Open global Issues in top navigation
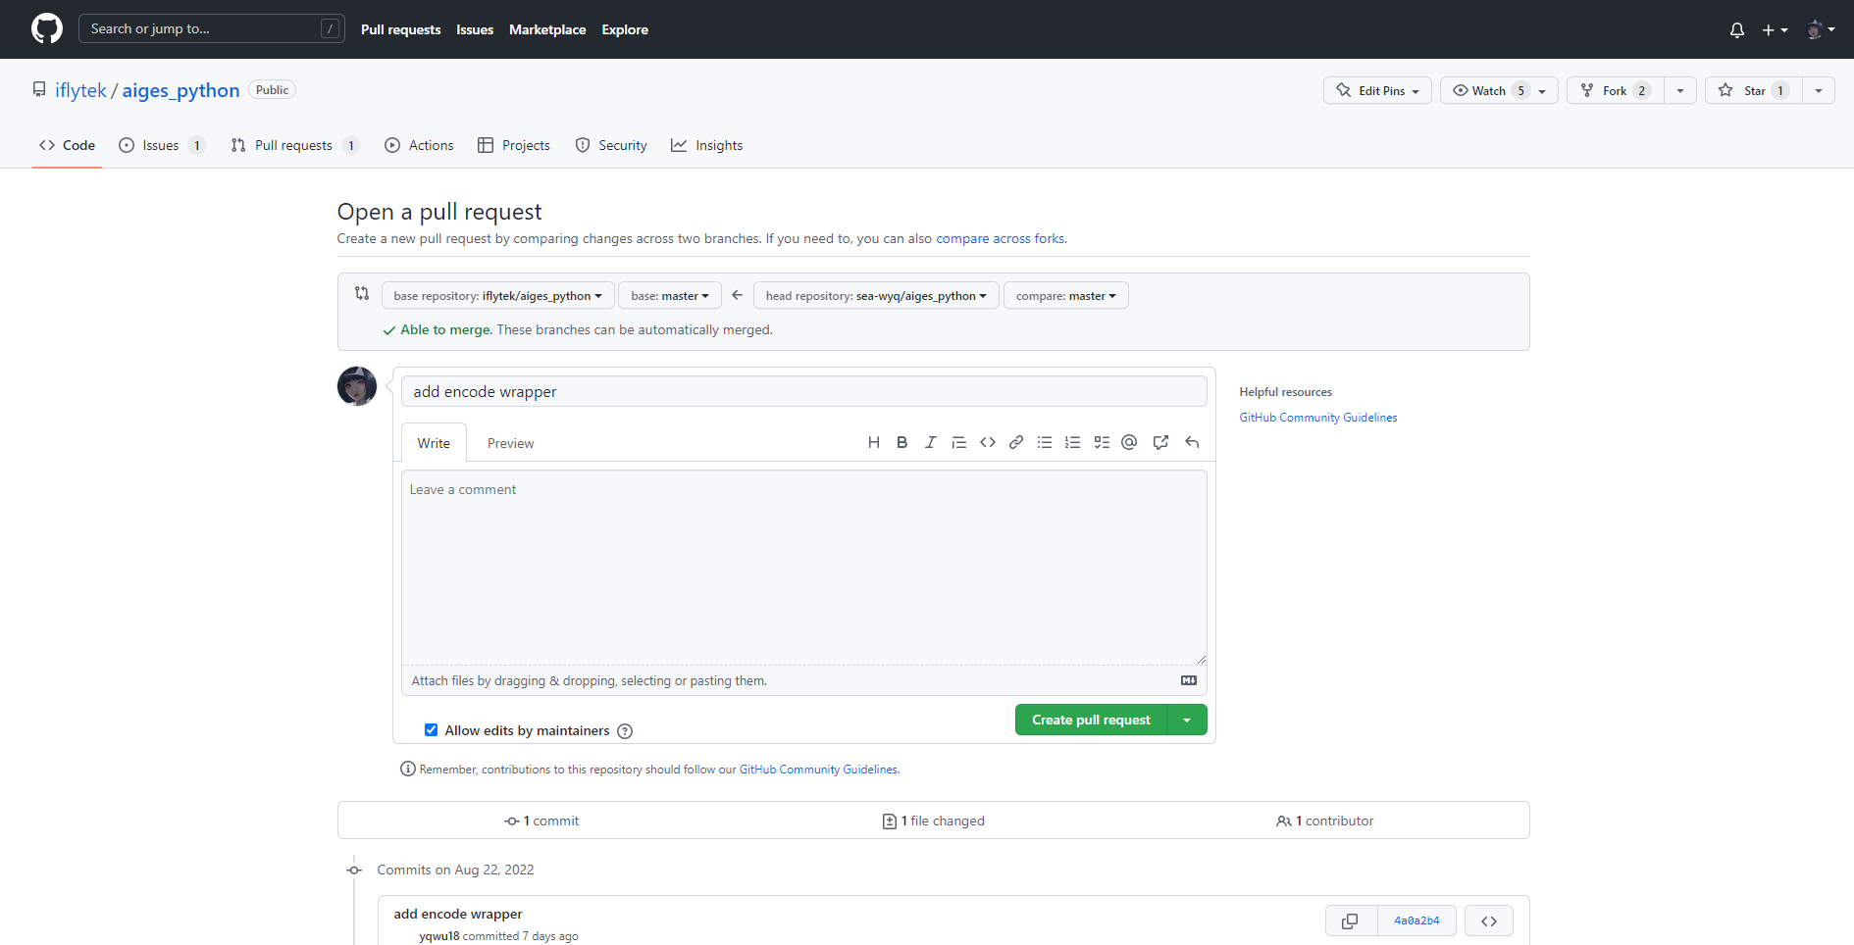 475,29
